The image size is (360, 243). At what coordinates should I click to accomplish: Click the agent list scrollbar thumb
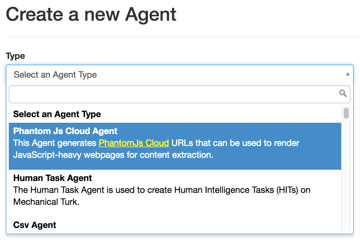click(x=346, y=113)
